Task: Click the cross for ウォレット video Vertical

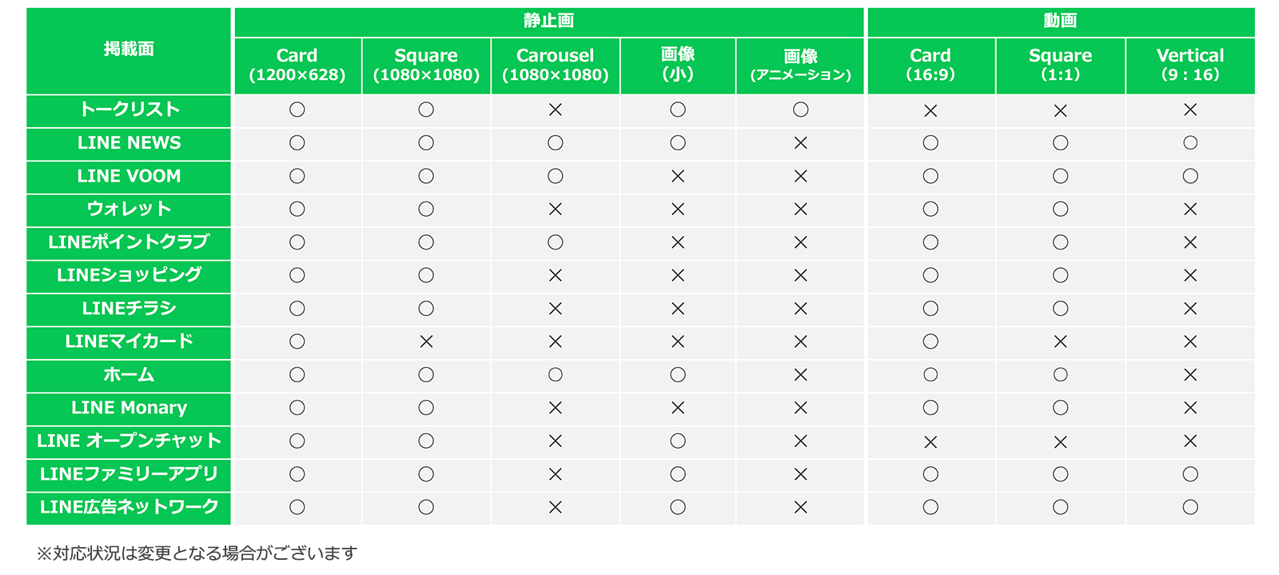Action: click(1190, 210)
